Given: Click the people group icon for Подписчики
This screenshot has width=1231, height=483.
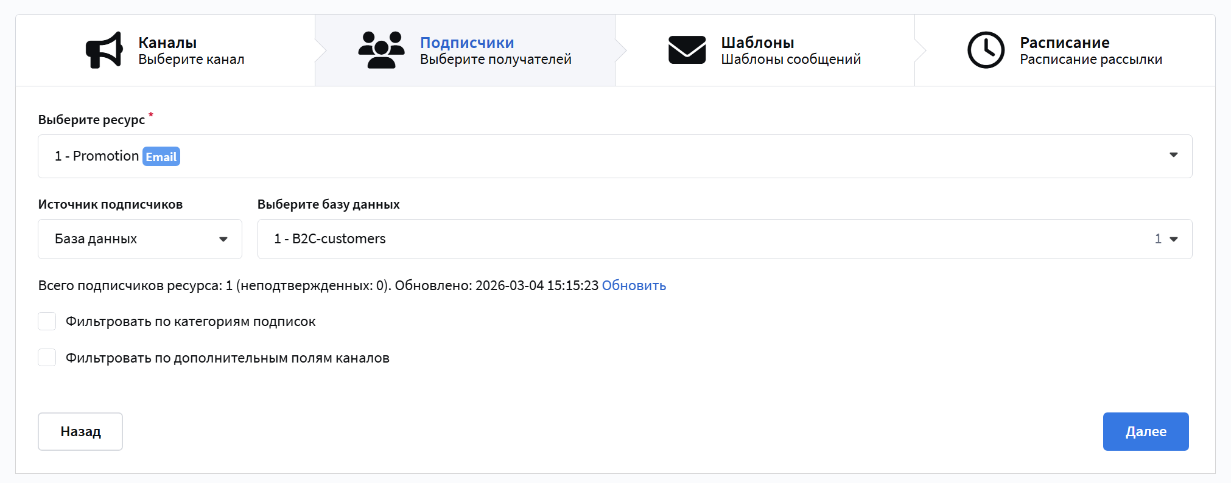Looking at the screenshot, I should (381, 50).
